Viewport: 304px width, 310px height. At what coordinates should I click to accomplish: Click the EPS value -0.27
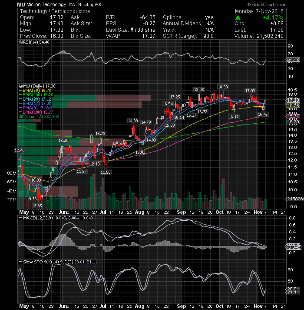coord(149,24)
